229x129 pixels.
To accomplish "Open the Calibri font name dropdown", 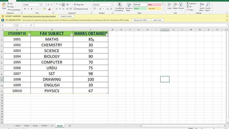I will pos(39,5).
